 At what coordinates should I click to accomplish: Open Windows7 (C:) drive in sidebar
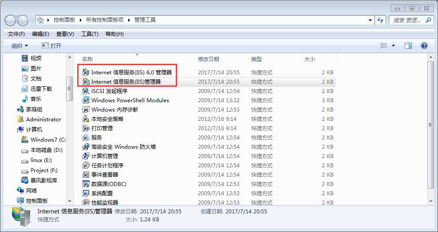point(43,140)
